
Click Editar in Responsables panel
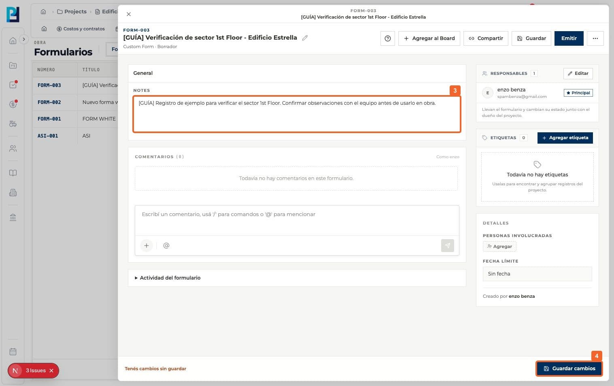coord(578,74)
